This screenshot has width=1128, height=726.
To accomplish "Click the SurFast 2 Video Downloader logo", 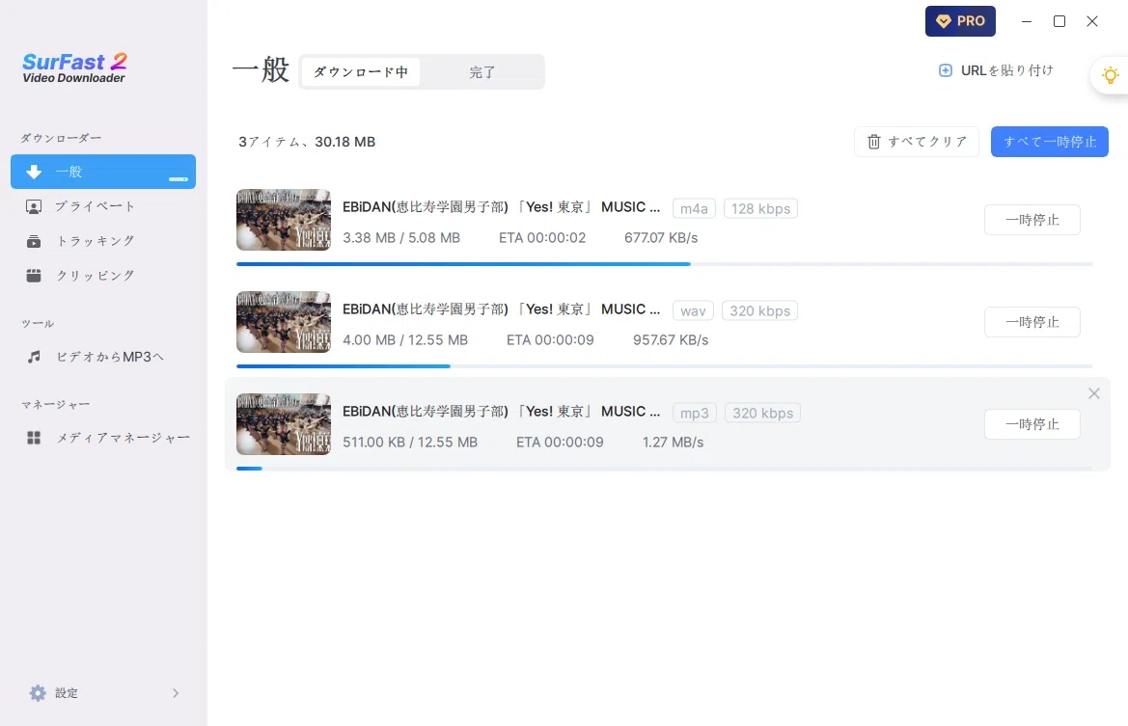I will pos(74,68).
